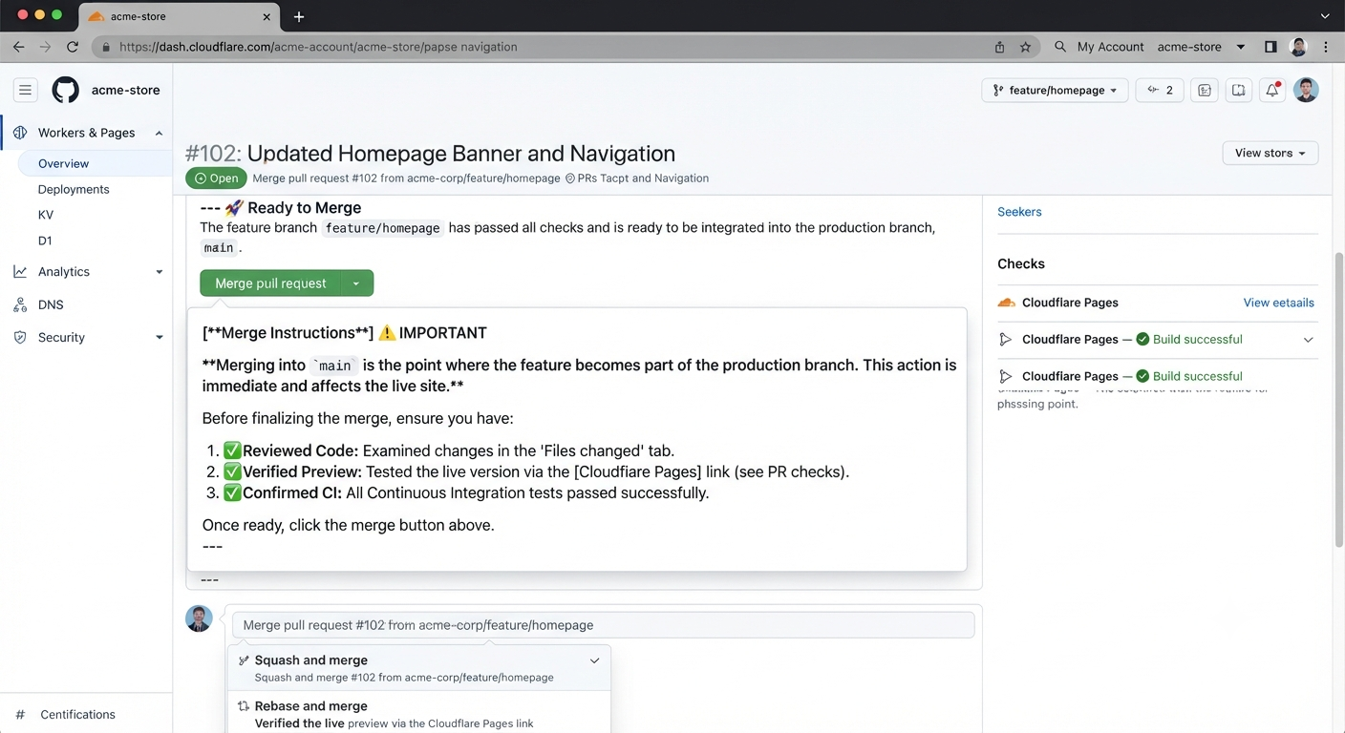Click the share icon in address bar

(999, 47)
